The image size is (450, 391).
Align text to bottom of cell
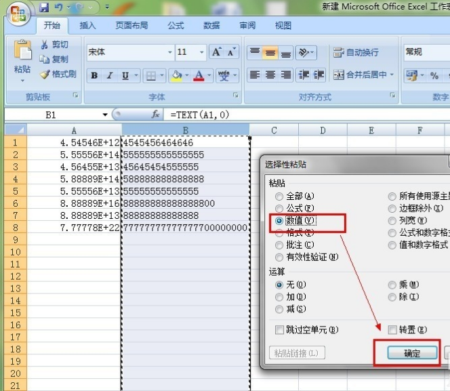click(x=285, y=52)
